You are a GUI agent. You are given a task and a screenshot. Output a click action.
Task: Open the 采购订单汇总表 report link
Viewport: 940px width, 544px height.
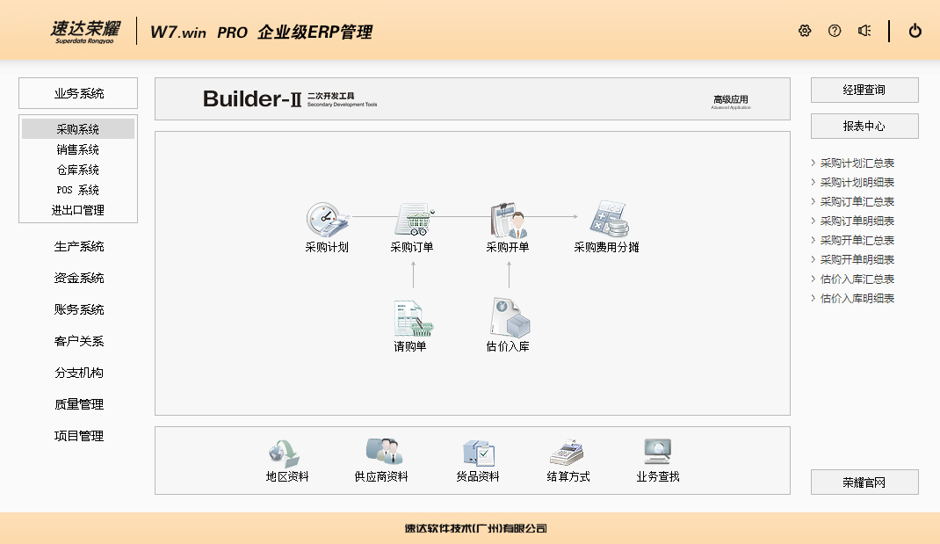click(857, 202)
